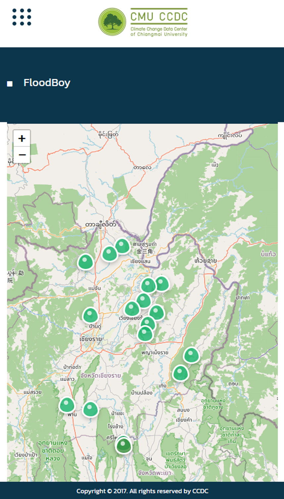Viewport: 284px width, 499px height.
Task: Select the westmost marker above แม่จัน
Action: [85, 262]
